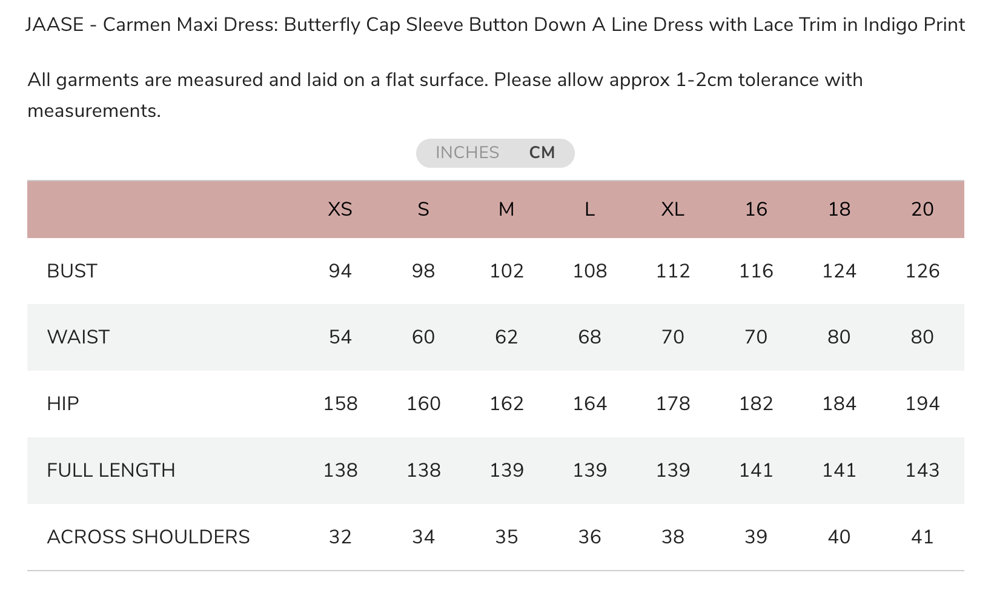Select the CM unit option
The width and height of the screenshot is (994, 590).
(542, 153)
